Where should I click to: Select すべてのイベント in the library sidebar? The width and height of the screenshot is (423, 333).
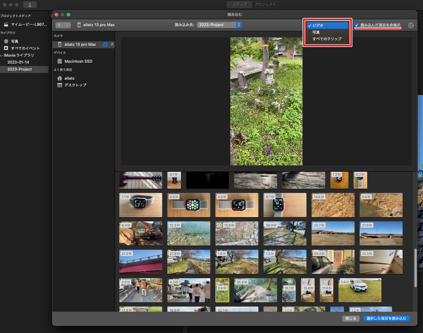point(25,48)
